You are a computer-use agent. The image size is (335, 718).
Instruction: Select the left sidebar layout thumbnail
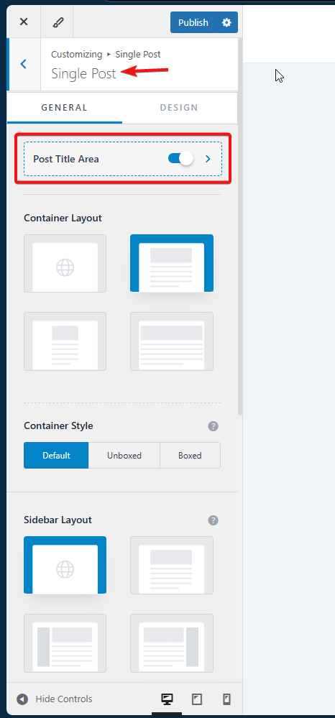click(x=65, y=643)
